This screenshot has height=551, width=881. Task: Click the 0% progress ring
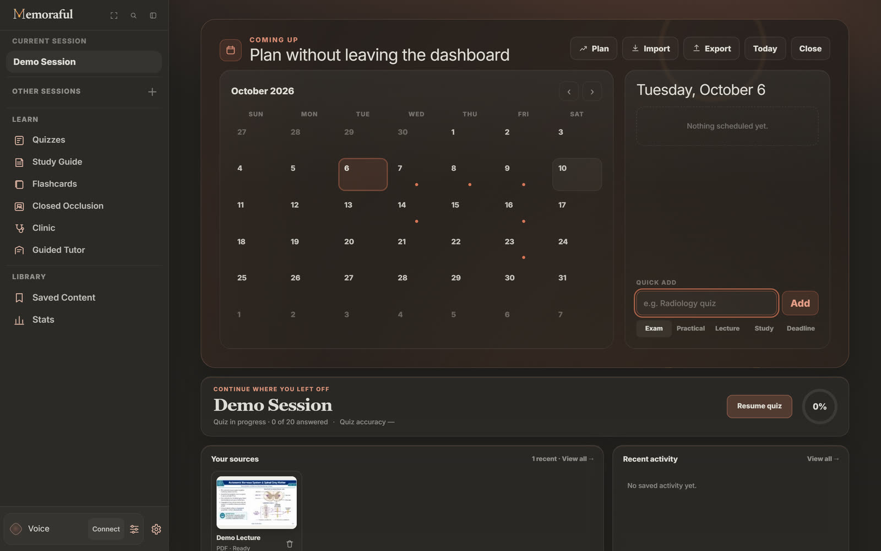(x=820, y=407)
